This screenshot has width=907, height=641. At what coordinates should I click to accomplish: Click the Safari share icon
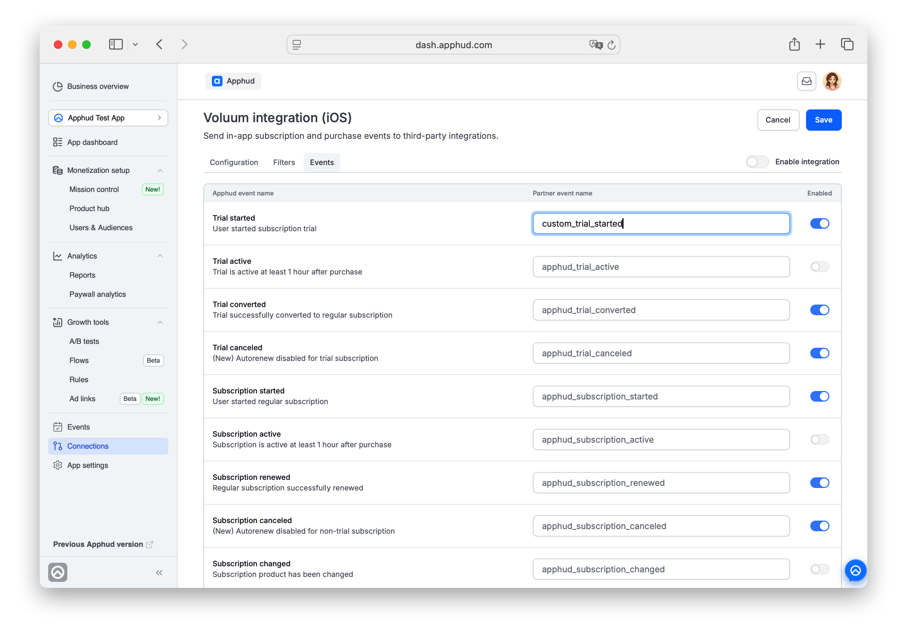pyautogui.click(x=794, y=44)
